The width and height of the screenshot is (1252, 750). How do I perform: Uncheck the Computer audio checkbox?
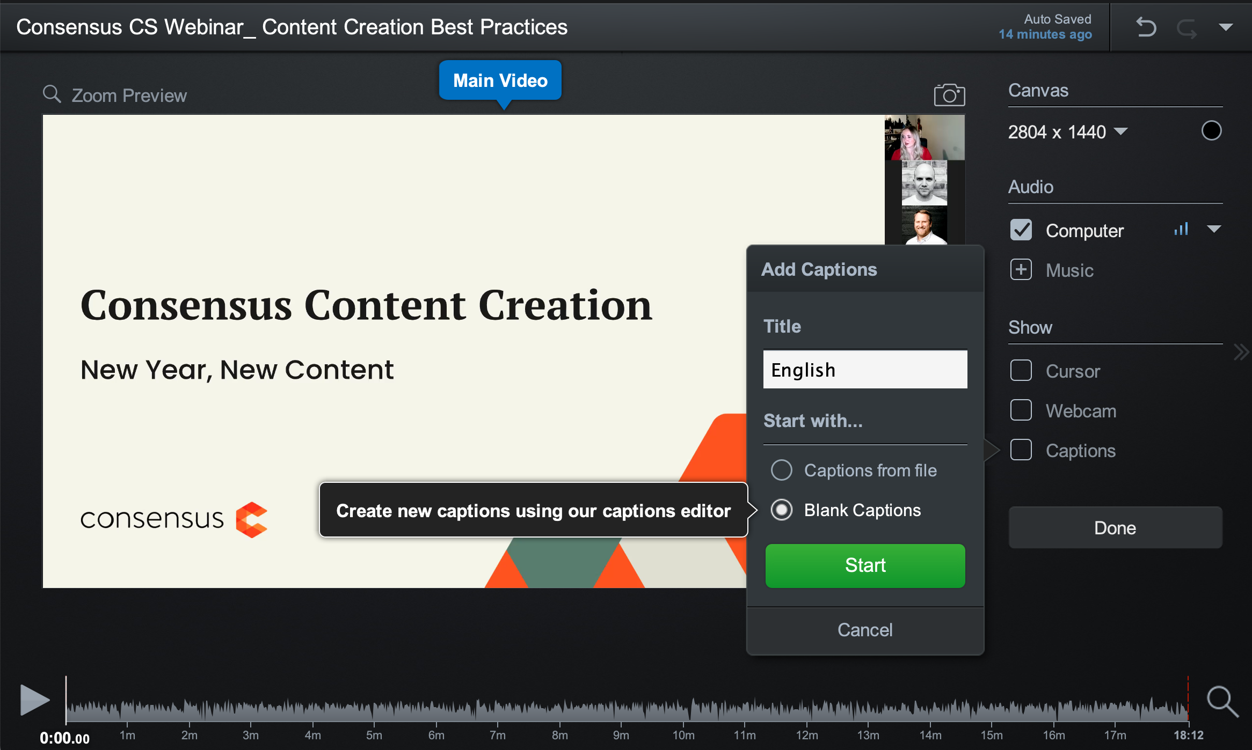[1021, 230]
